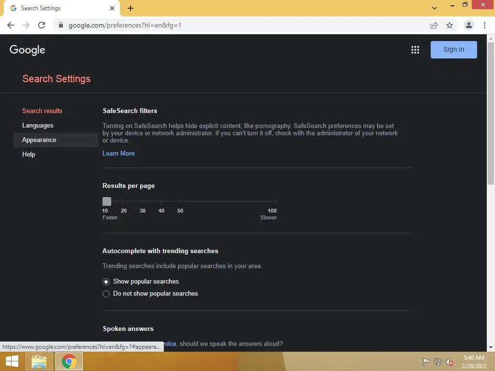Screen dimensions: 495x371
Task: Select Do not show popular searches
Action: [106, 294]
